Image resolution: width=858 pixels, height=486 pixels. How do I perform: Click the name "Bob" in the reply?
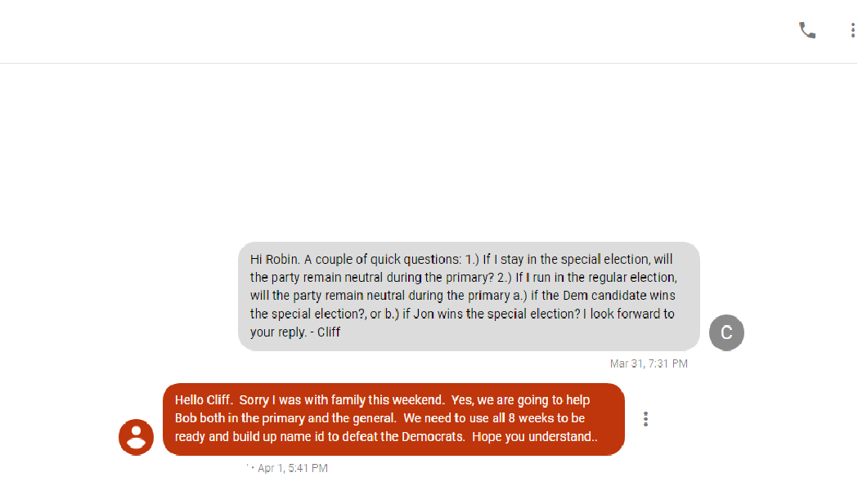[186, 418]
